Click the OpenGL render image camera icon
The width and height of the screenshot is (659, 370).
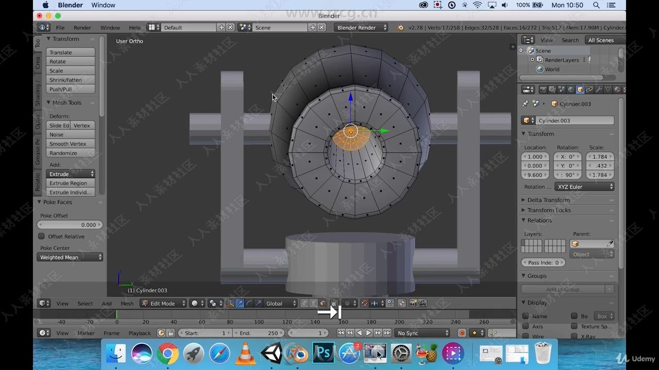point(413,303)
